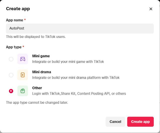Click the Other option title text
The image size is (160, 133).
point(37,88)
